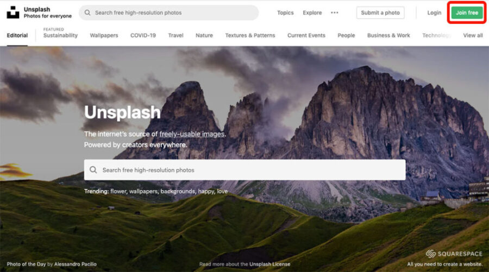This screenshot has width=489, height=272.
Task: Open the People topic
Action: [x=346, y=35]
